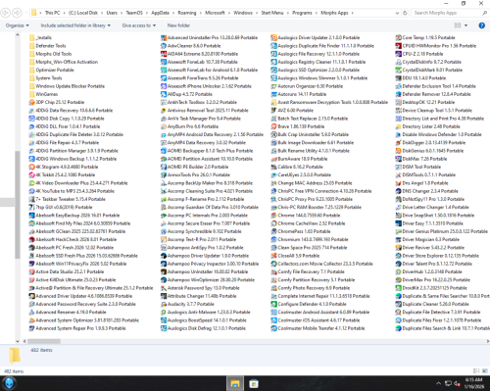This screenshot has height=391, width=490.
Task: Select the Driver Easy Portable icon
Action: [x=399, y=223]
